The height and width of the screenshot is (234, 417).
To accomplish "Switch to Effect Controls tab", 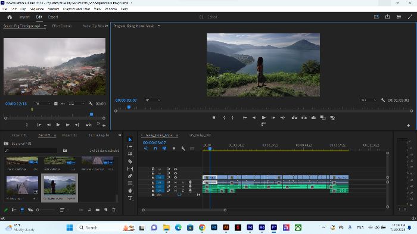I will [x=62, y=26].
